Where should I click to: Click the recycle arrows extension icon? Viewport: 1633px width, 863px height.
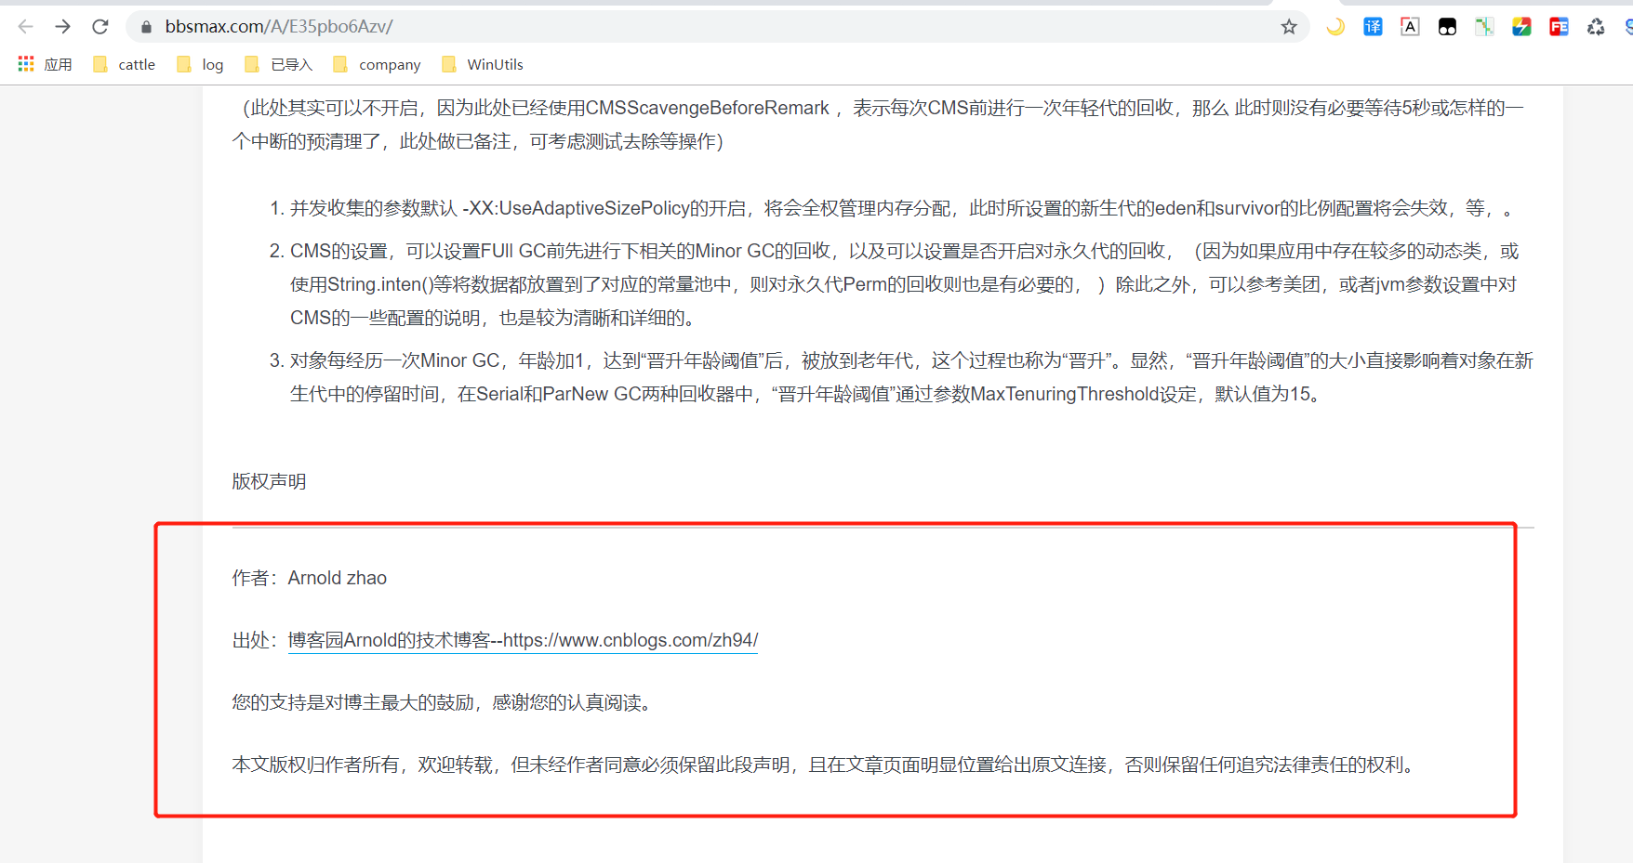coord(1596,27)
